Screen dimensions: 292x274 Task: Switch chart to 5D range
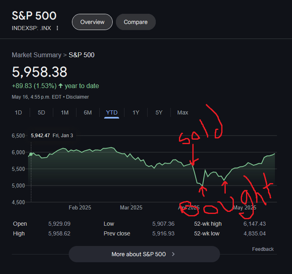click(x=41, y=112)
